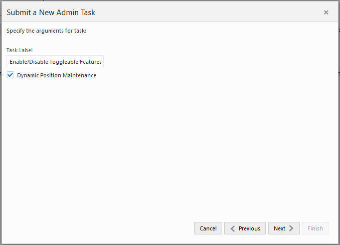
Task: Go back with the Previous button
Action: pos(245,228)
